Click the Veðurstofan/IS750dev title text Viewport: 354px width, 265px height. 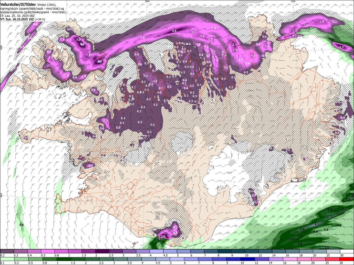[18, 4]
